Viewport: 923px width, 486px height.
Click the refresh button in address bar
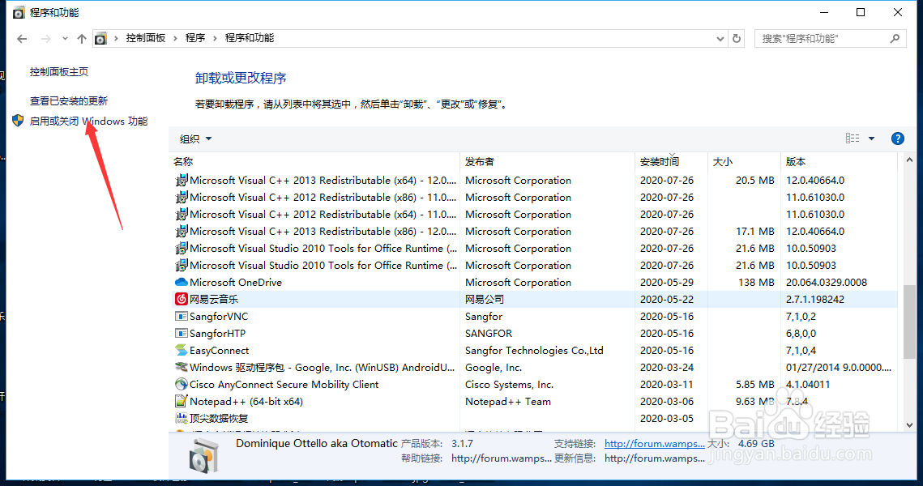pyautogui.click(x=737, y=38)
